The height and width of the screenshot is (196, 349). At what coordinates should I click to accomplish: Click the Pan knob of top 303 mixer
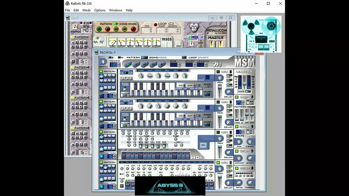tap(220, 78)
